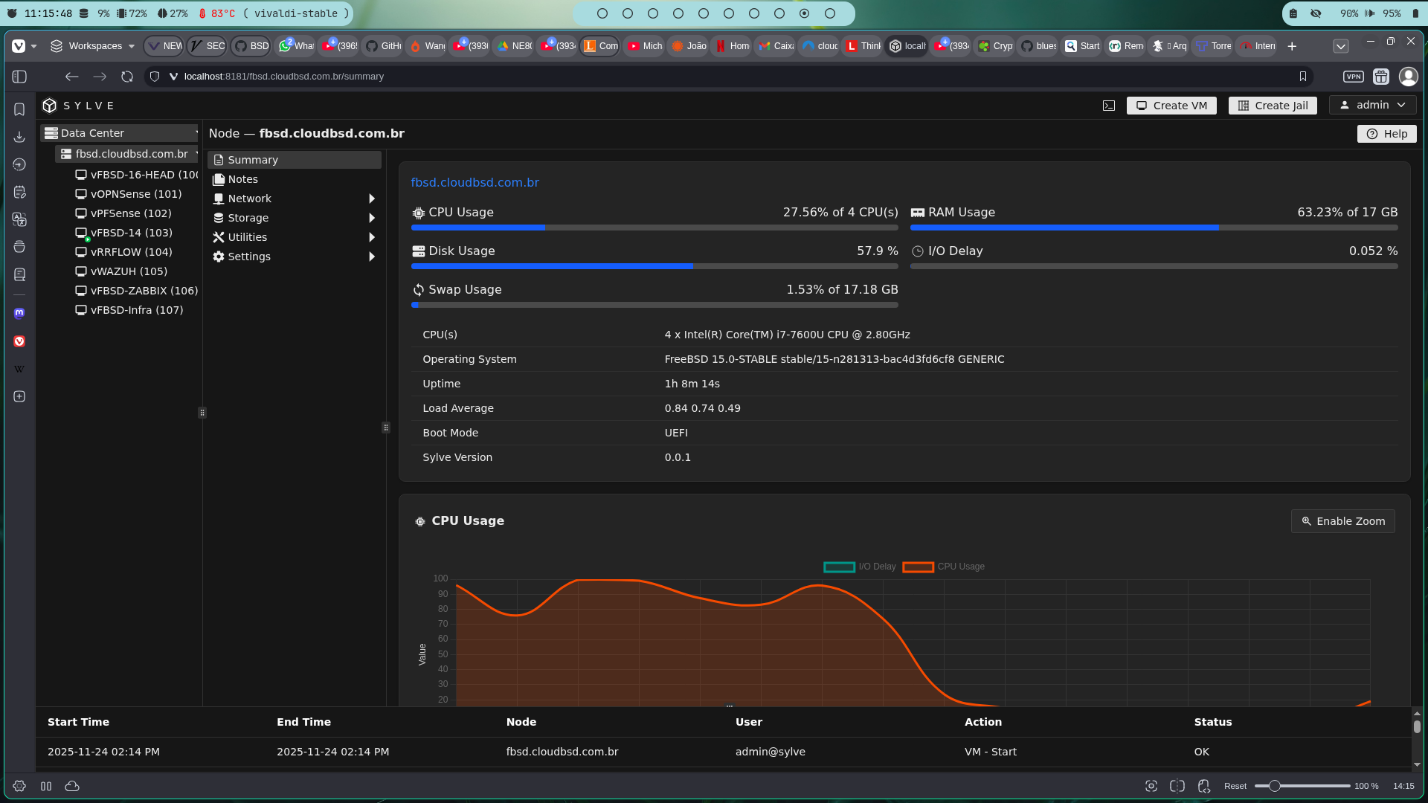The width and height of the screenshot is (1428, 803).
Task: Open a new browser tab
Action: click(1292, 46)
